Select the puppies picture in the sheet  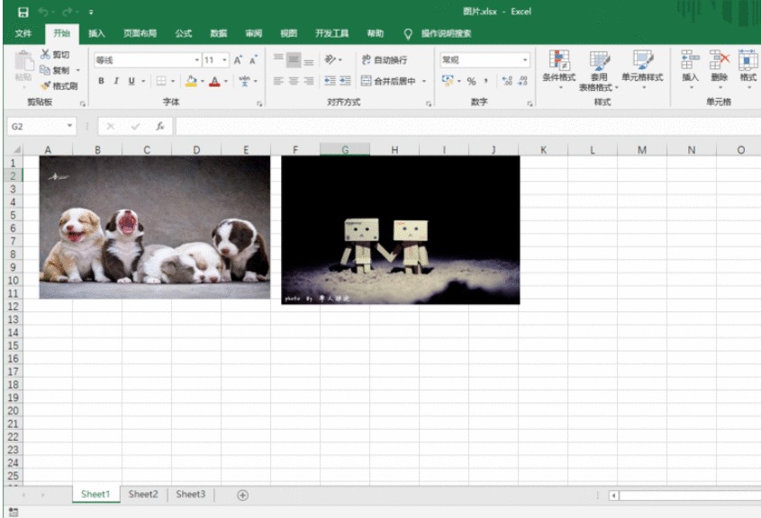click(x=154, y=227)
